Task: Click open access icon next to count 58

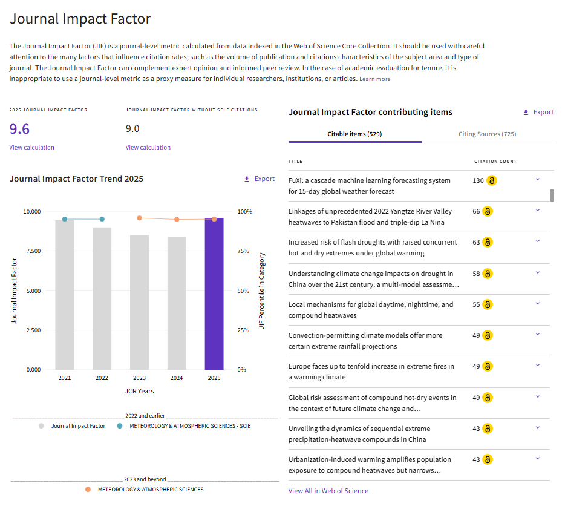Action: pyautogui.click(x=487, y=274)
